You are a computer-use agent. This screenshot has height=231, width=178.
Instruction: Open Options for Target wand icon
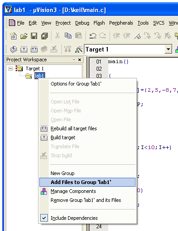(x=79, y=49)
